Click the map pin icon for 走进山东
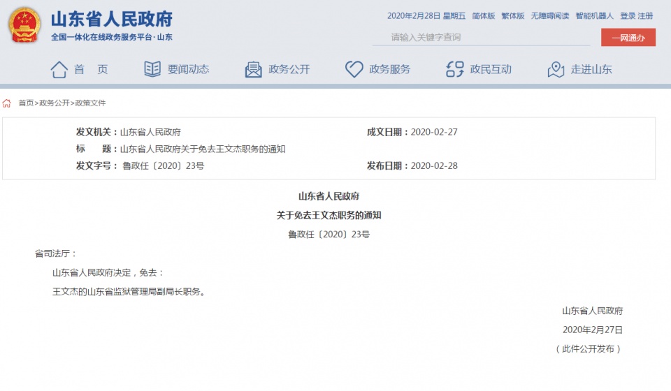 click(x=556, y=69)
